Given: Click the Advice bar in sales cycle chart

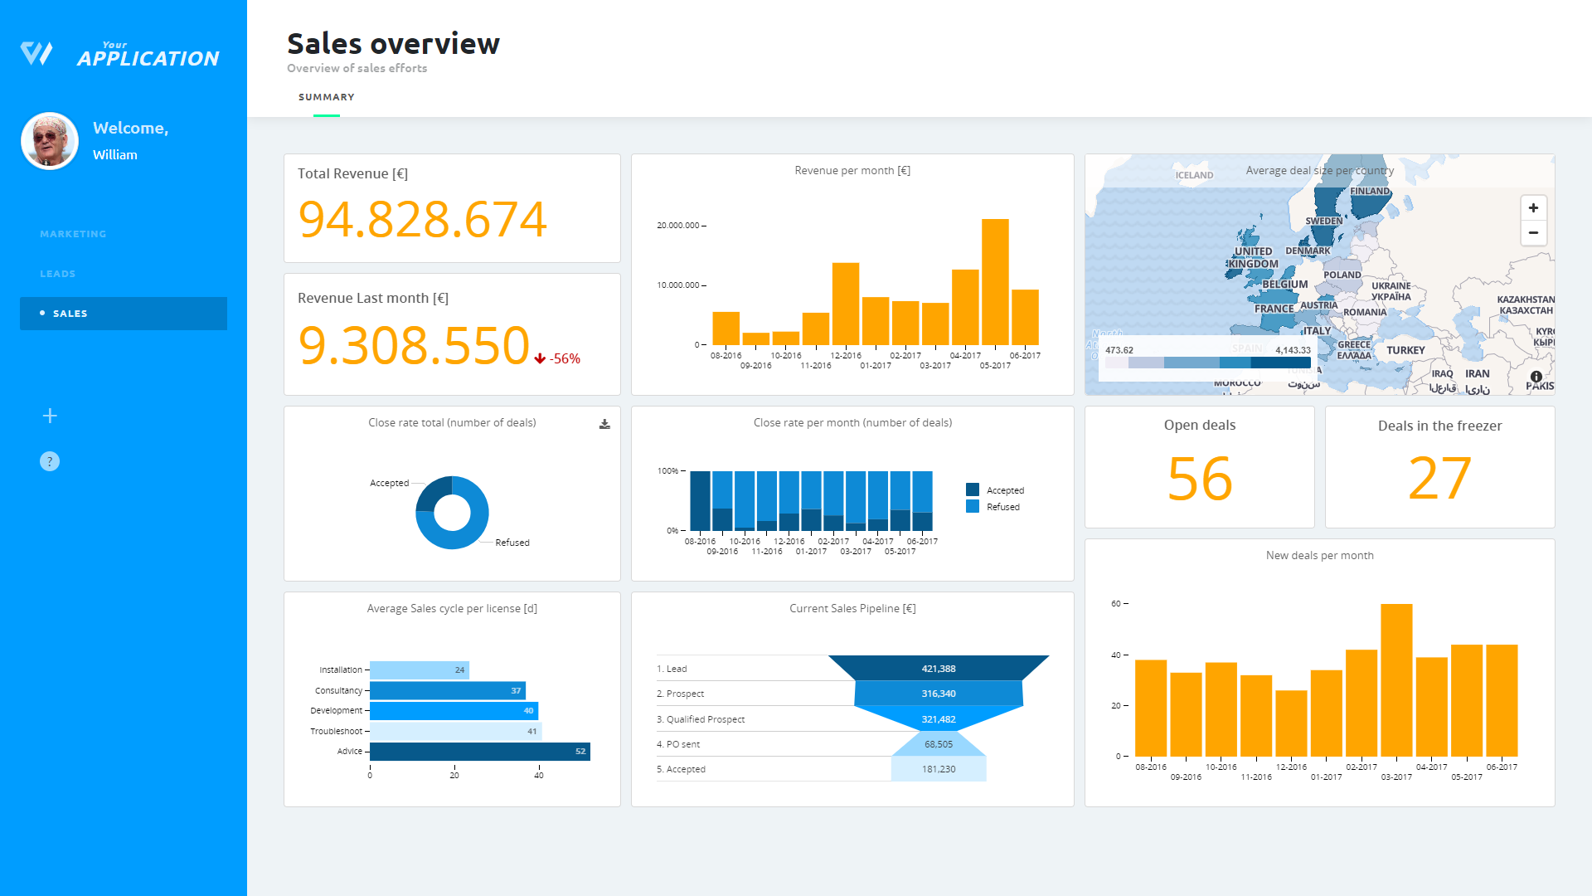Looking at the screenshot, I should [479, 752].
